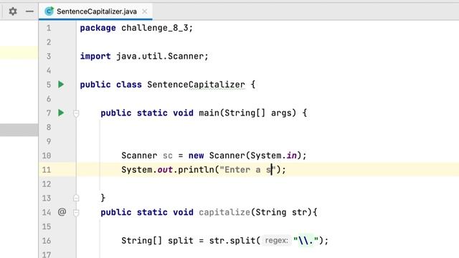Click fold end marker at line 13
Viewport: 459px width, 258px height.
point(76,198)
